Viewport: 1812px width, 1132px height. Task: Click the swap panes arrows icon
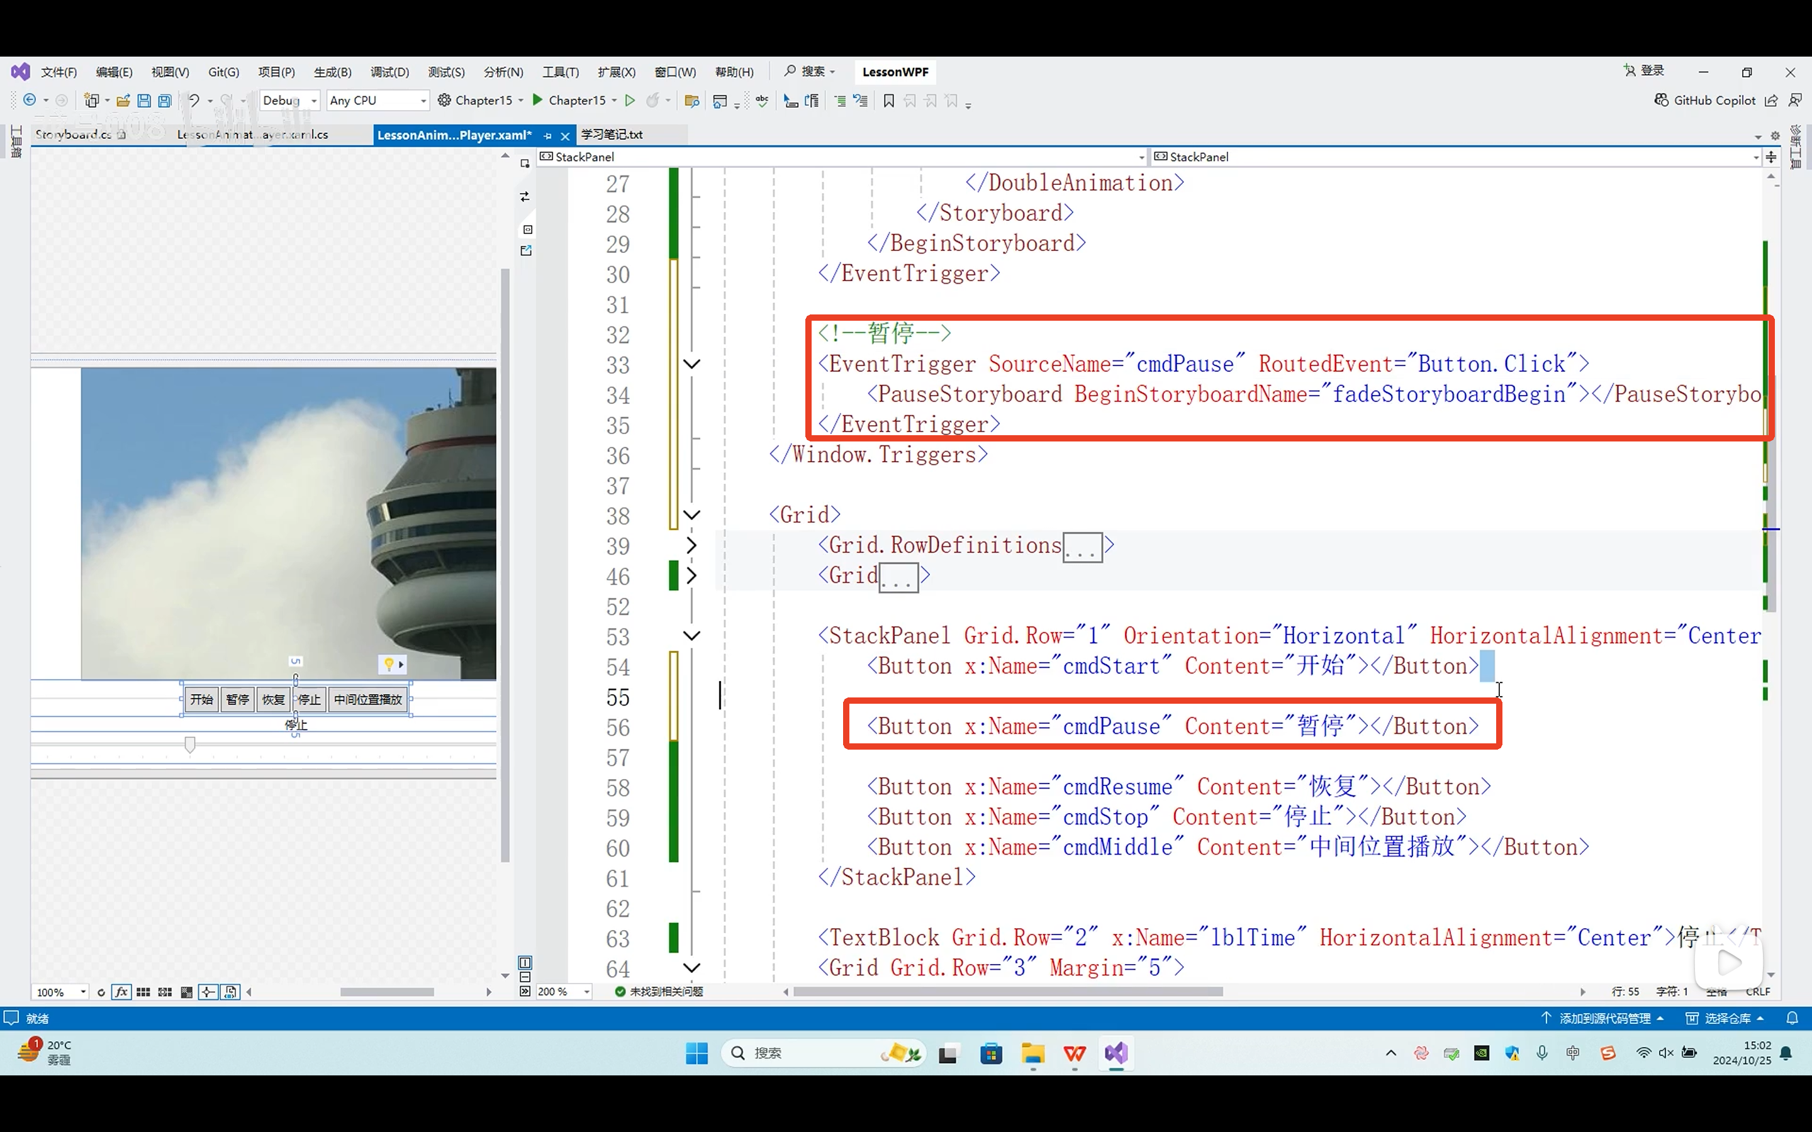525,196
